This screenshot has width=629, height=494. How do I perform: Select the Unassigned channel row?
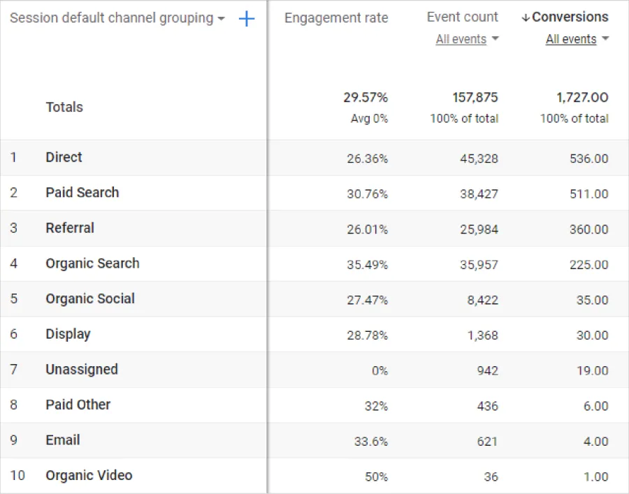point(82,369)
